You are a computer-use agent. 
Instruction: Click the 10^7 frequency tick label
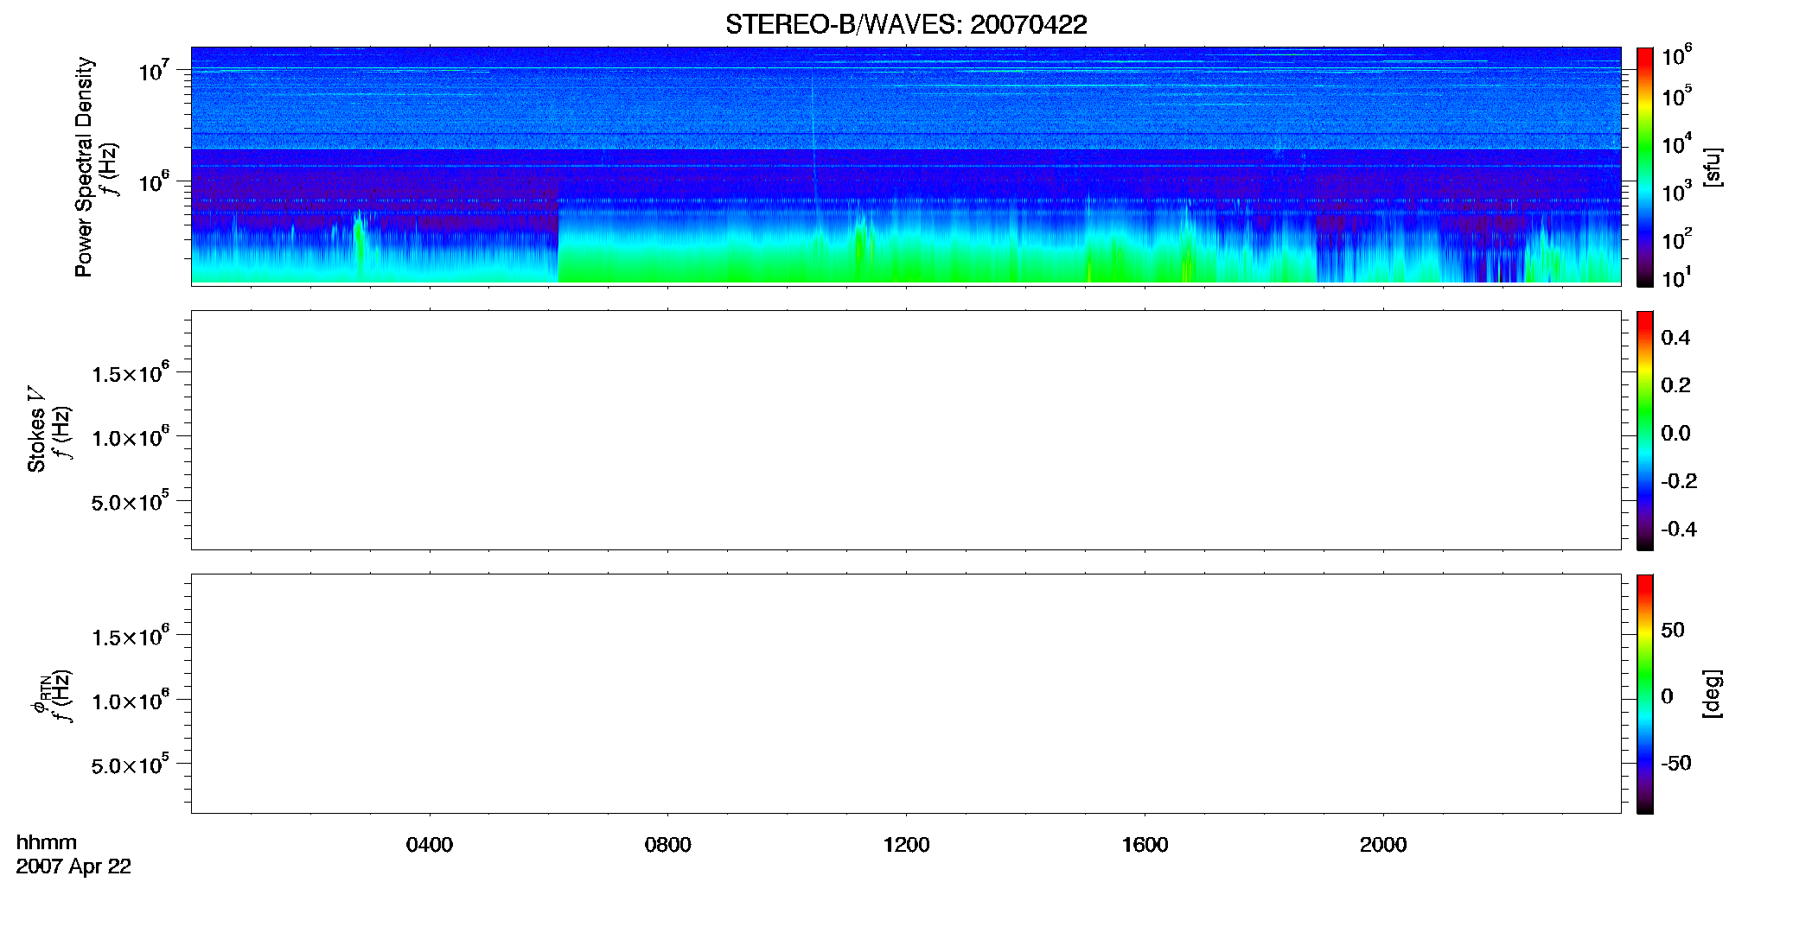coord(153,70)
